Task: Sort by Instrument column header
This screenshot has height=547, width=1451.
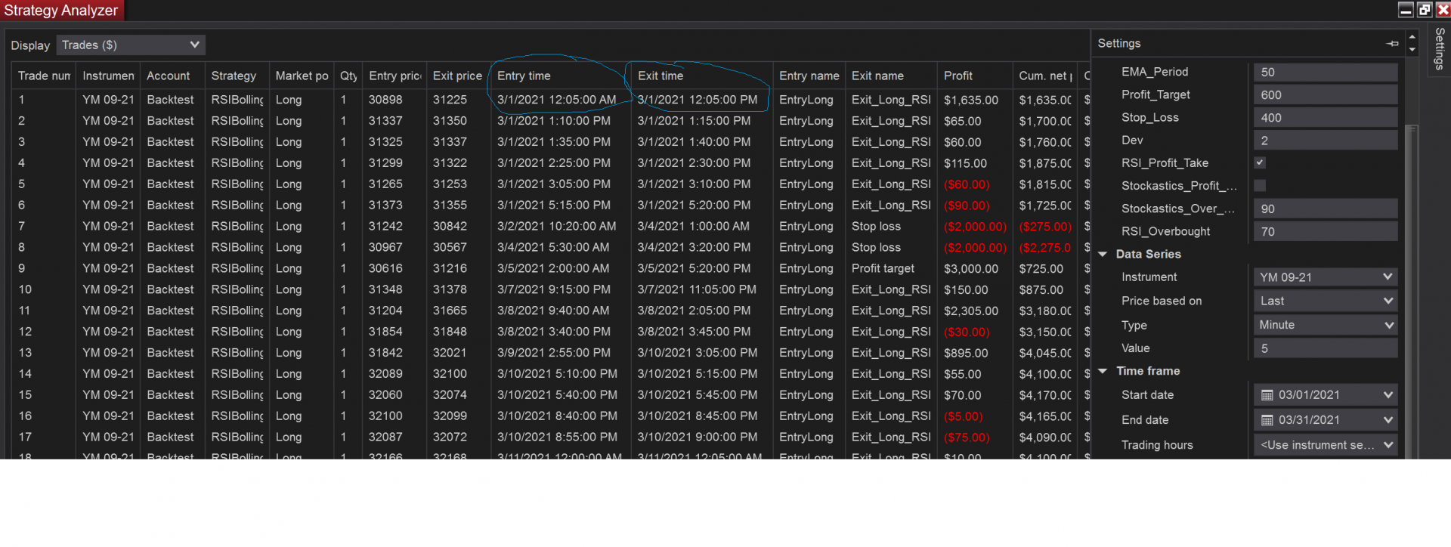Action: [x=108, y=76]
